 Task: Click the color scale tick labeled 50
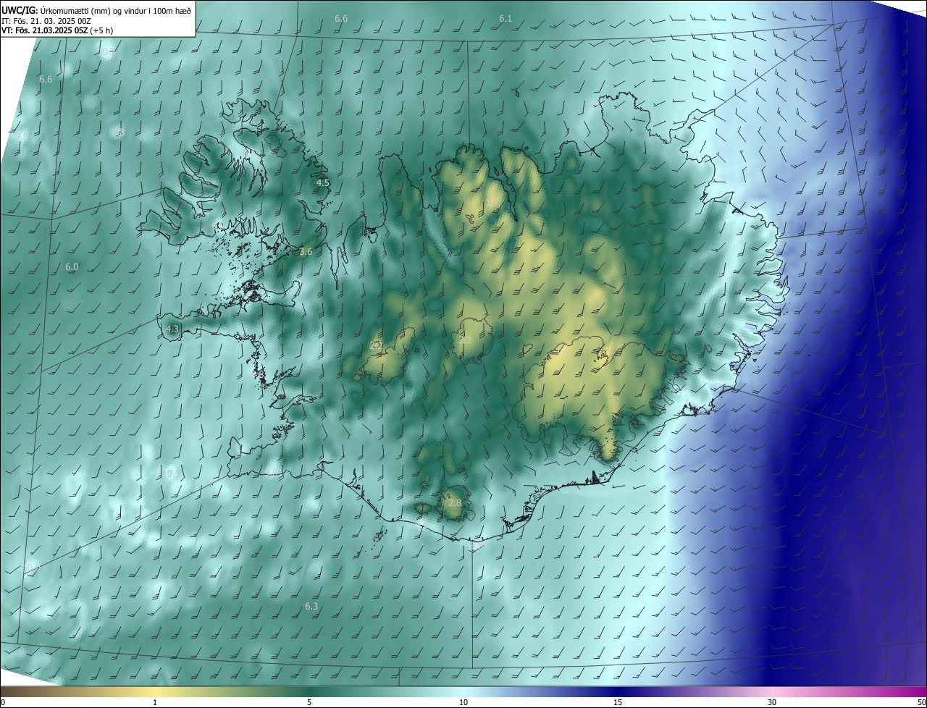click(x=922, y=702)
